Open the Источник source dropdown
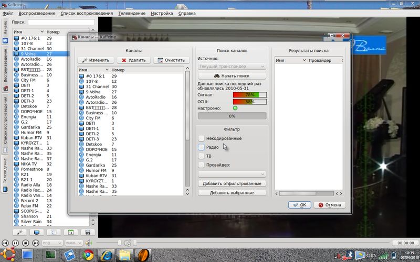Viewport: 420px width, 262px height. [x=232, y=67]
